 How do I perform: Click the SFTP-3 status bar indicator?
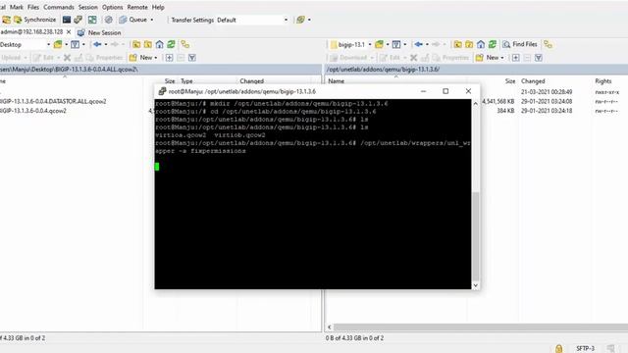point(585,349)
